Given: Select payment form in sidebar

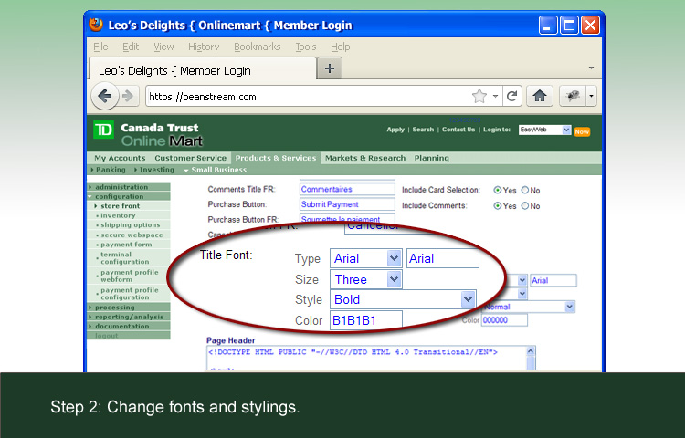Looking at the screenshot, I should coord(126,245).
